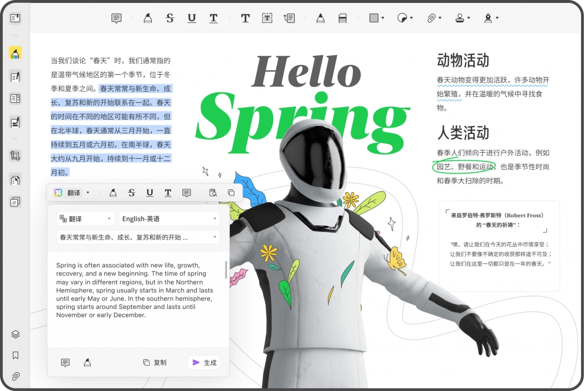Screen dimensions: 584x391
Task: Click the 生成 generate button
Action: click(205, 363)
